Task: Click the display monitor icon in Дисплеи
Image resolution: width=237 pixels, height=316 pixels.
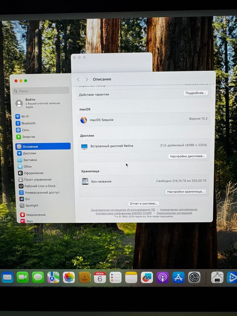Action: pyautogui.click(x=84, y=147)
